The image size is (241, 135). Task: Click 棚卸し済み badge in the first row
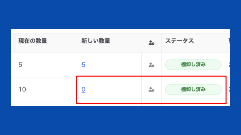pyautogui.click(x=193, y=65)
